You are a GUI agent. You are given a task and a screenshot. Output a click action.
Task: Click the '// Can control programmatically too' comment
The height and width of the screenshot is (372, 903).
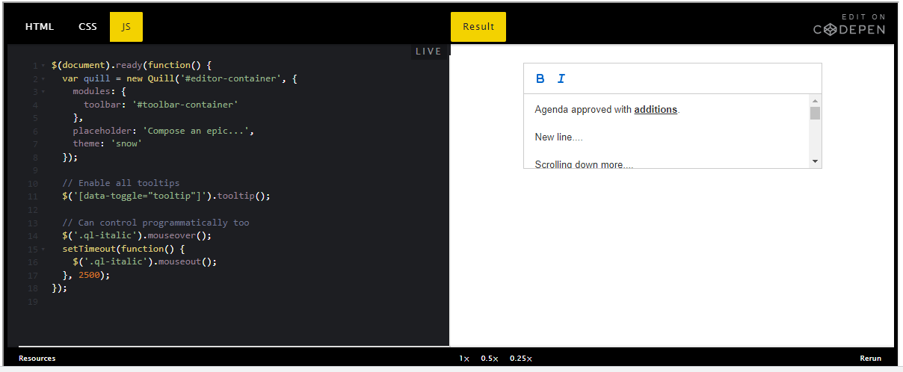(155, 223)
